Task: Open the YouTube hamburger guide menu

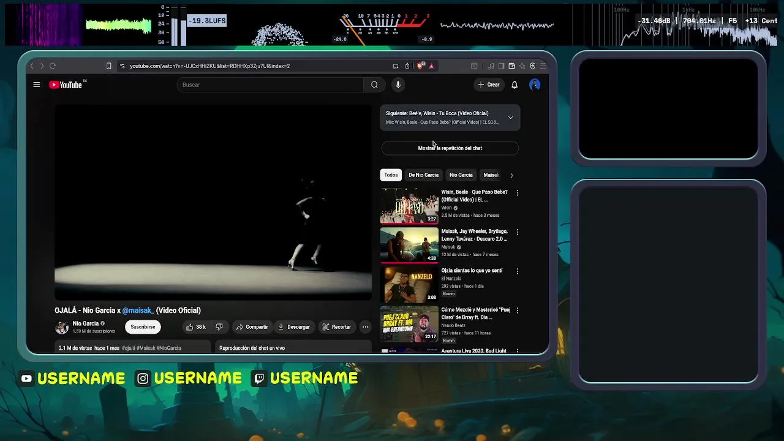Action: click(37, 85)
